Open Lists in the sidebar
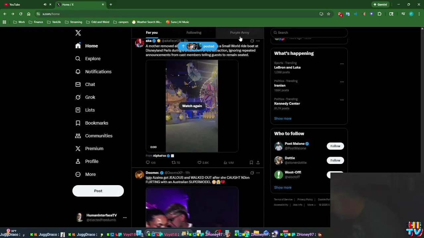The width and height of the screenshot is (424, 238). 85,110
